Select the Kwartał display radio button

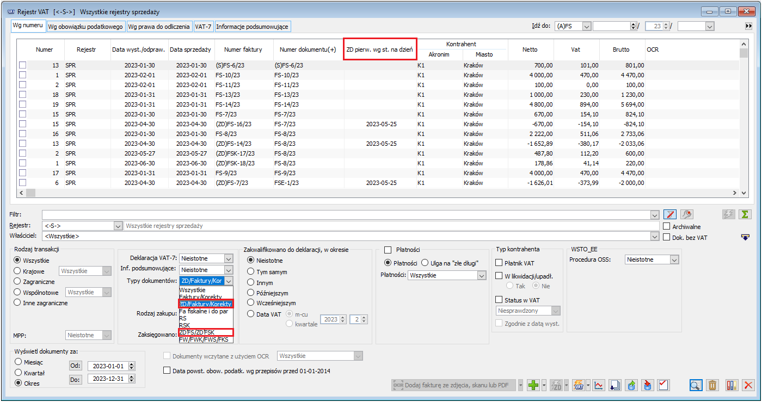click(x=19, y=373)
